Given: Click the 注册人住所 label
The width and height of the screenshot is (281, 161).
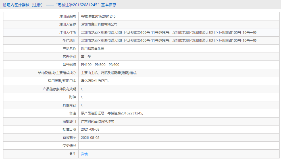Looking at the screenshot, I should [68, 33].
